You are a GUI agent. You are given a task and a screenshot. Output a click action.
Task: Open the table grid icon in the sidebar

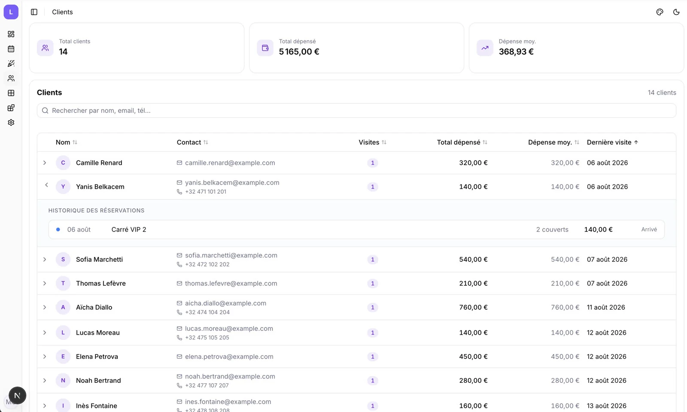point(11,93)
